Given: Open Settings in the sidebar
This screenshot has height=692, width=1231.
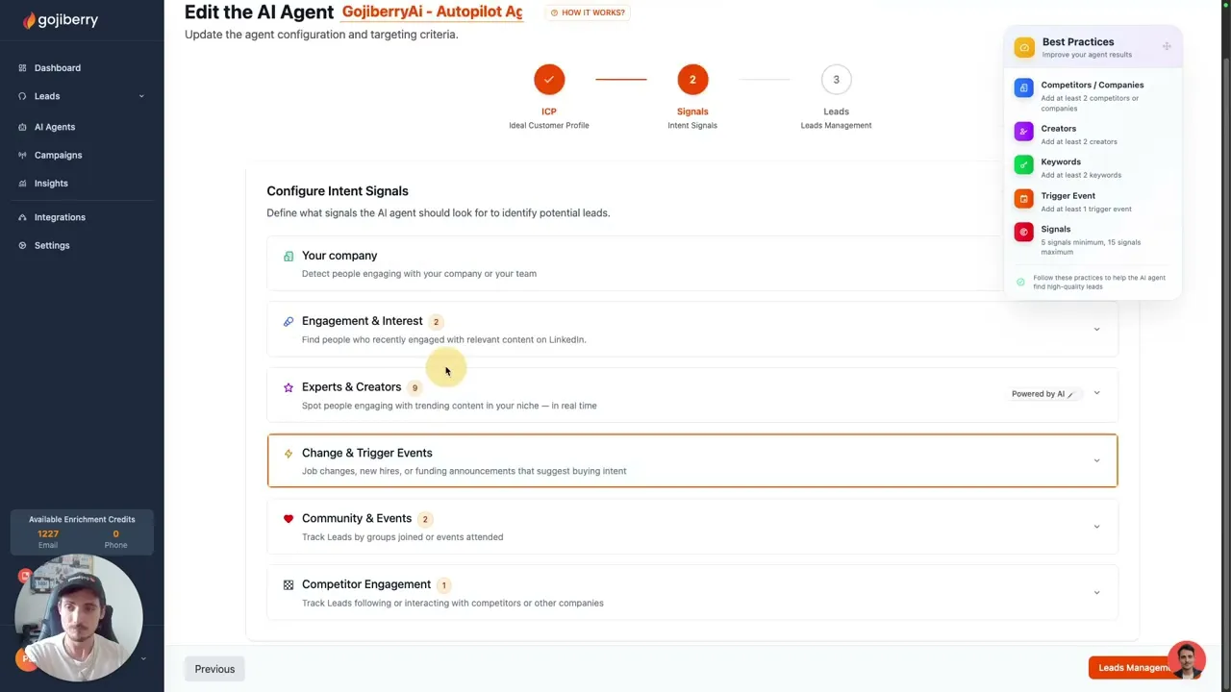Looking at the screenshot, I should [x=52, y=245].
